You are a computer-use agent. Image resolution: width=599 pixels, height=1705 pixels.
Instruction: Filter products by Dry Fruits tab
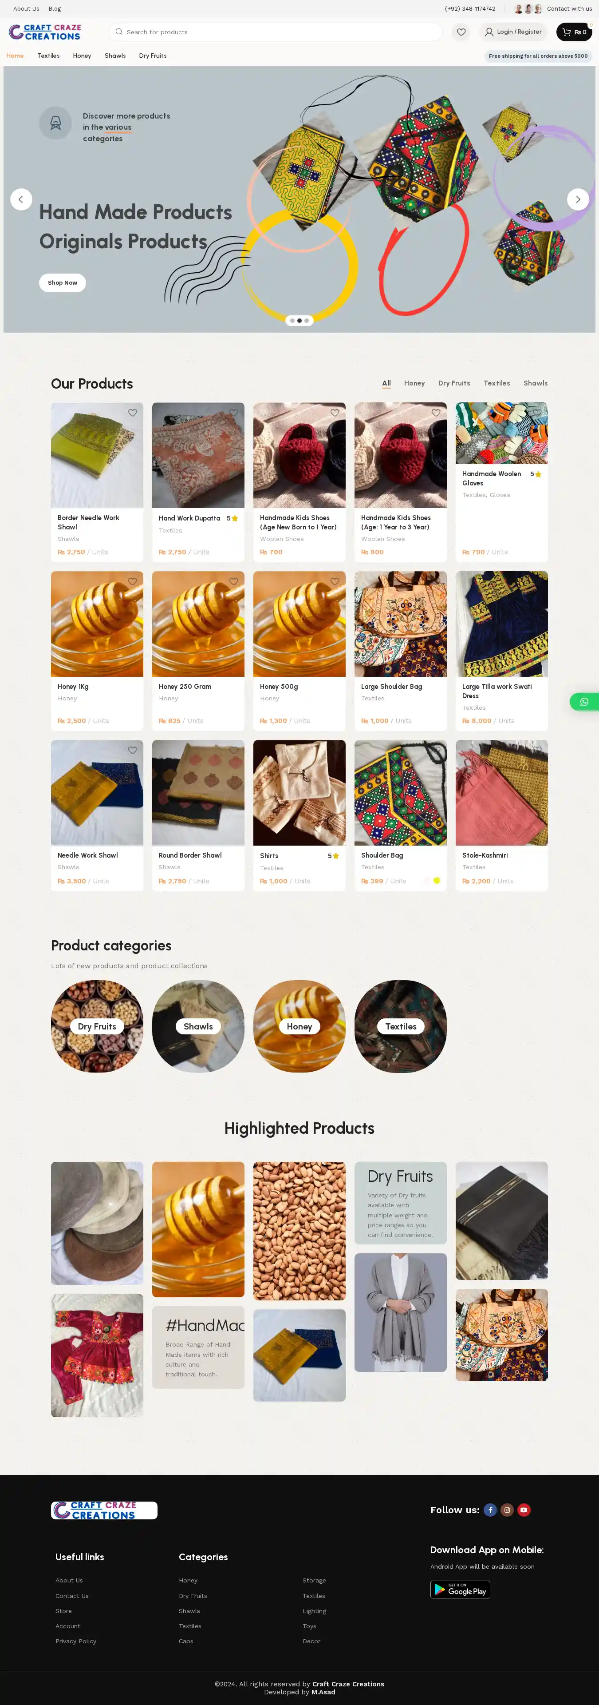453,383
